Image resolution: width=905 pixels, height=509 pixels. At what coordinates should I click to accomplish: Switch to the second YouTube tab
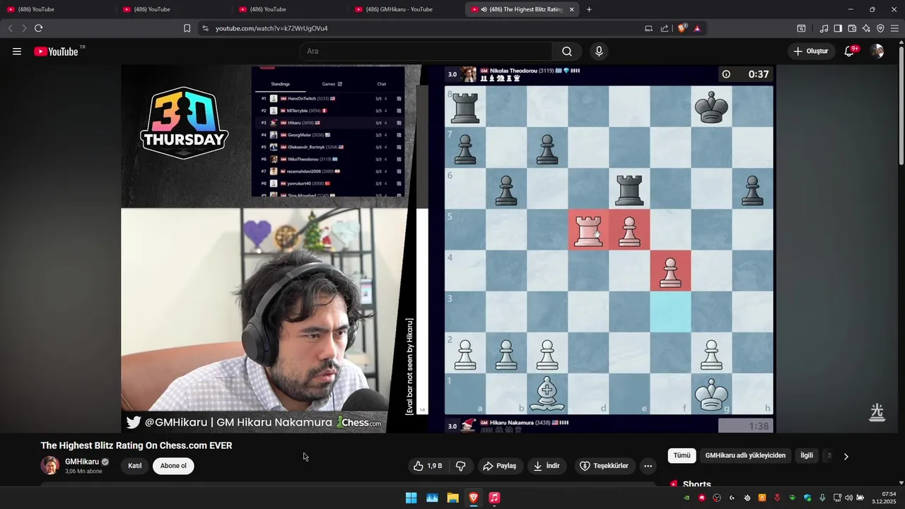[x=173, y=9]
